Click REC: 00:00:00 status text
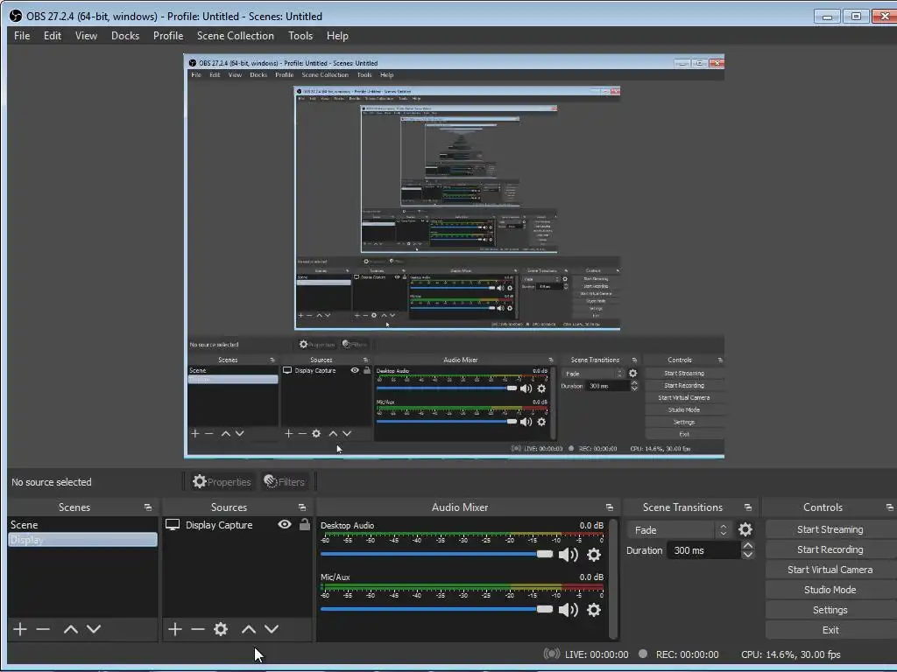The image size is (897, 672). point(687,654)
